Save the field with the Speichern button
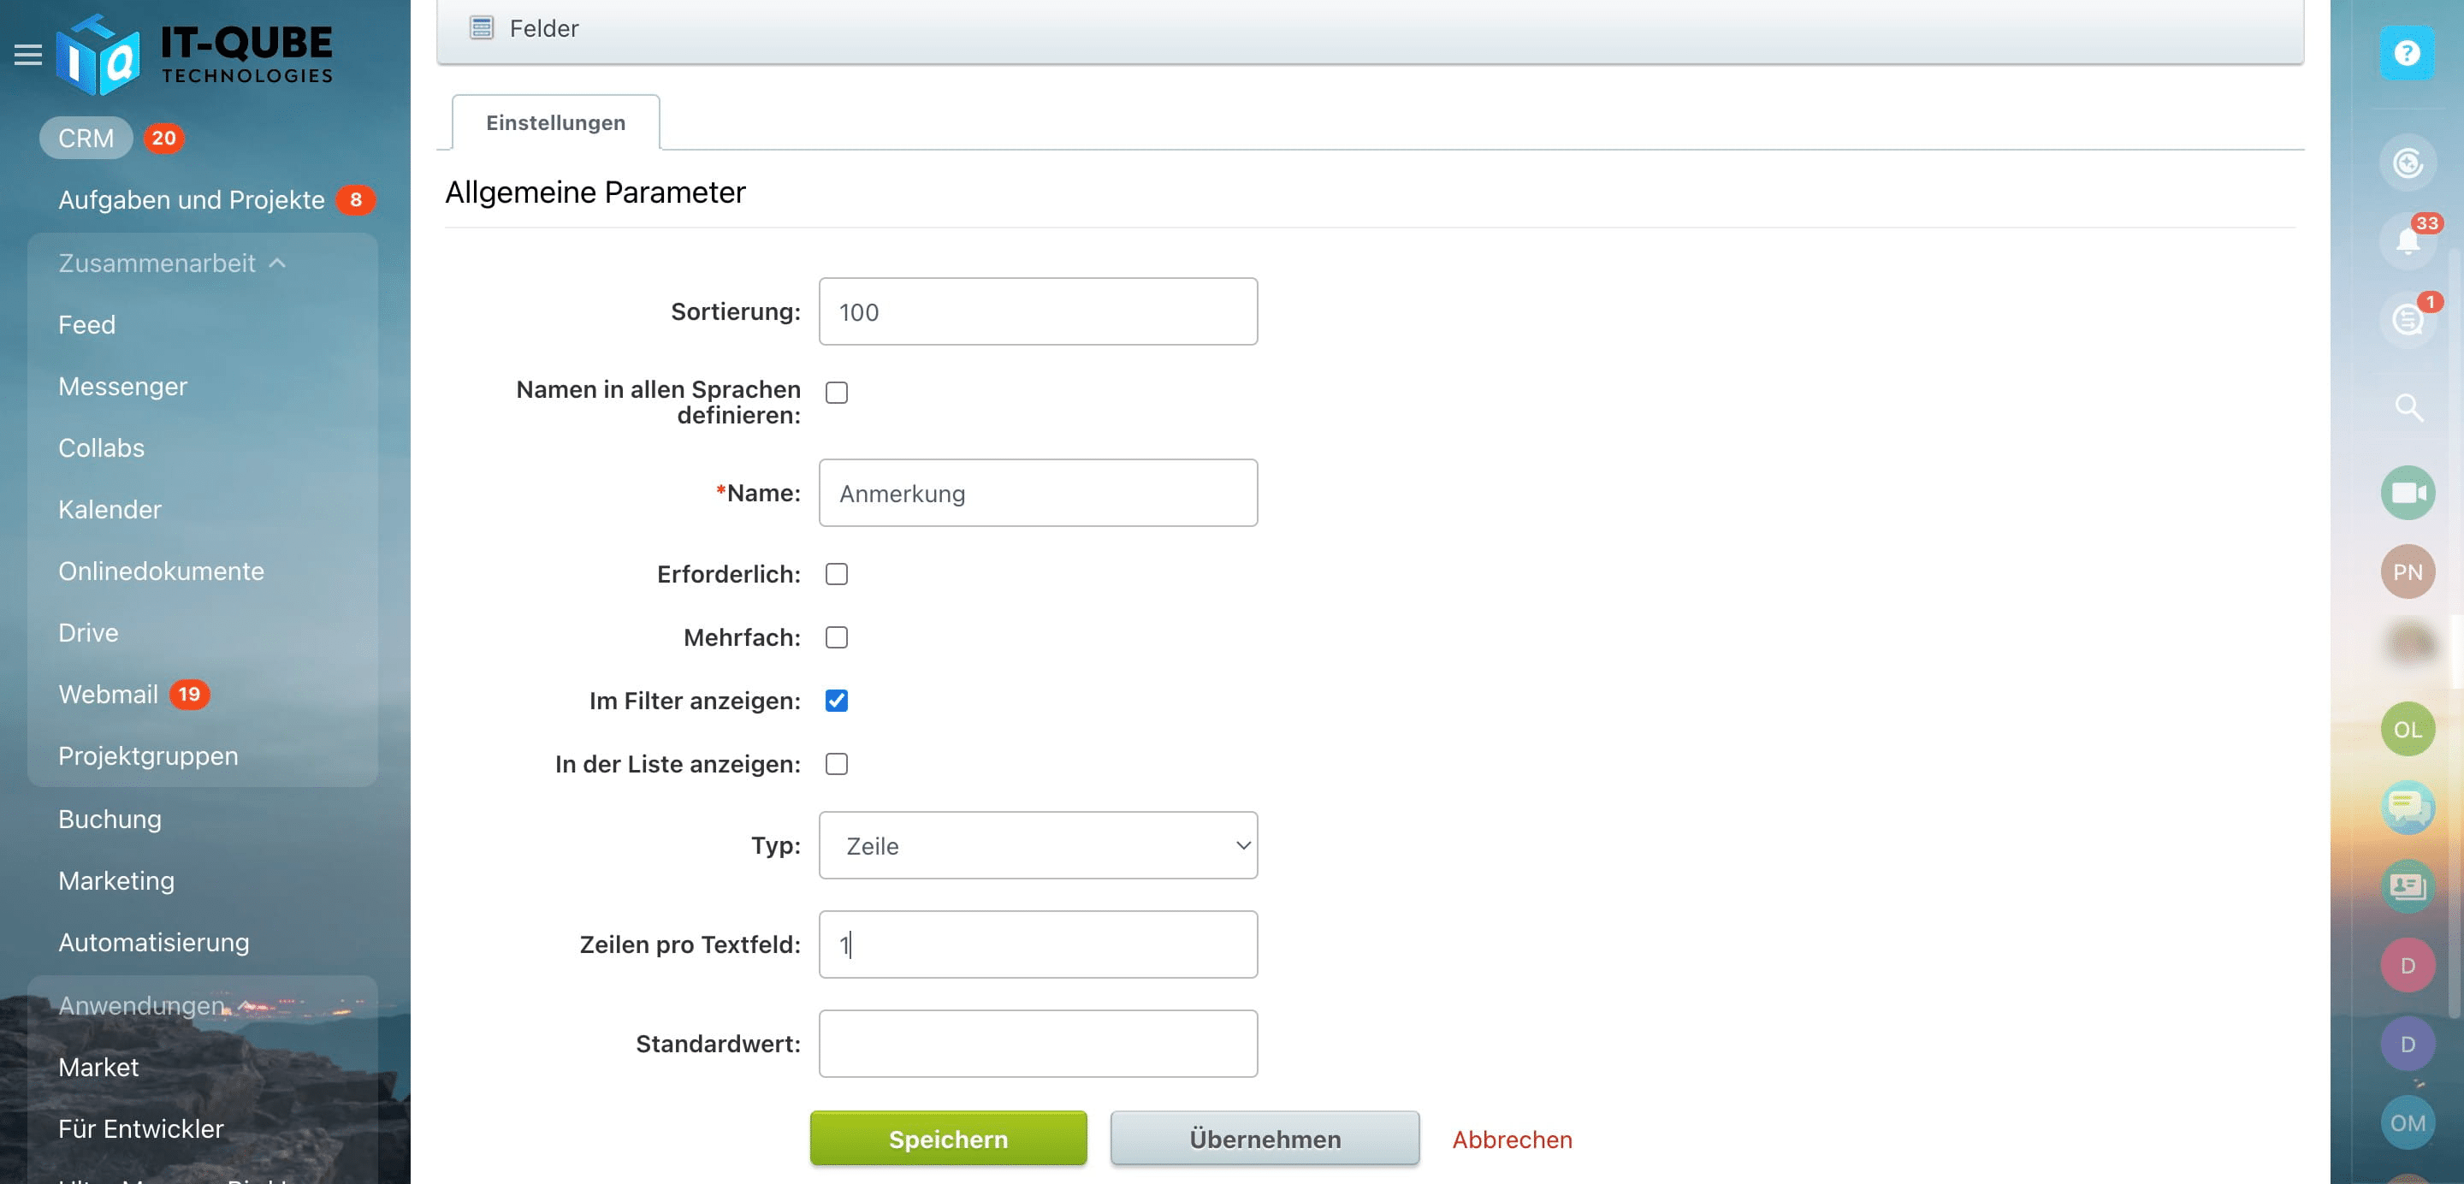 pos(948,1138)
